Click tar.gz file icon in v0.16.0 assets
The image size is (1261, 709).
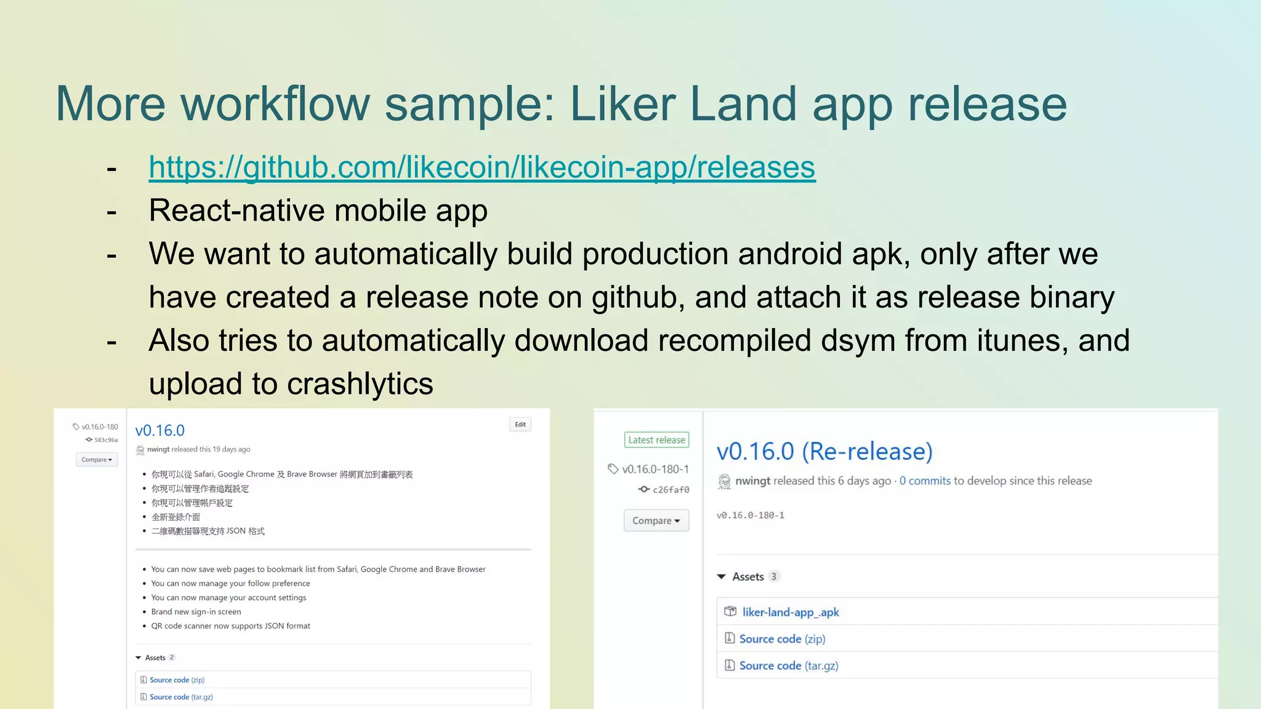pyautogui.click(x=143, y=697)
